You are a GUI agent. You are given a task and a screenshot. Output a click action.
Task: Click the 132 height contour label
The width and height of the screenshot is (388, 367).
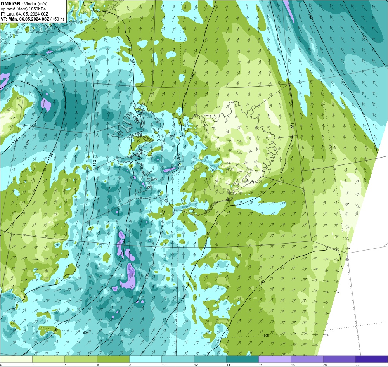pyautogui.click(x=94, y=163)
